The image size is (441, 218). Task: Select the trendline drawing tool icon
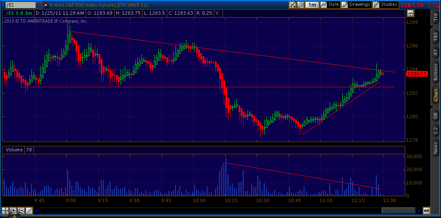point(29,210)
